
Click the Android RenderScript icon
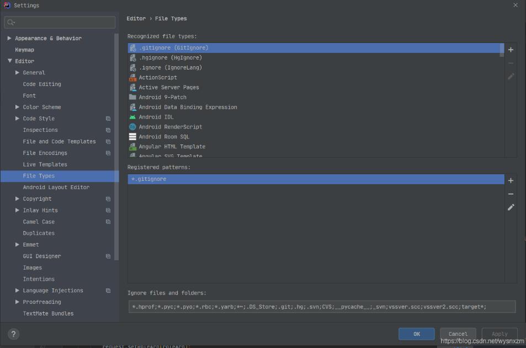132,127
